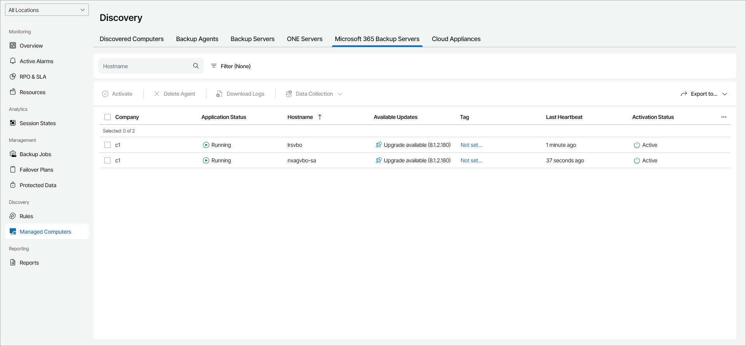Expand the All Locations dropdown
Screen dimensions: 746x346
[47, 10]
